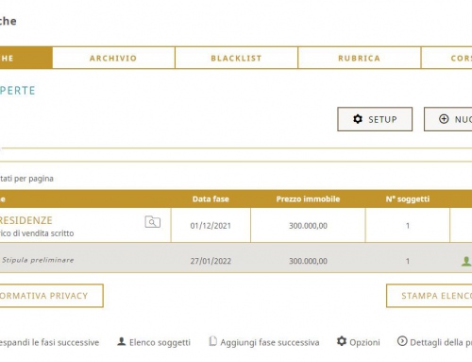Click the green person icon in the Stipula preliminare row
Image resolution: width=472 pixels, height=362 pixels.
click(x=466, y=261)
